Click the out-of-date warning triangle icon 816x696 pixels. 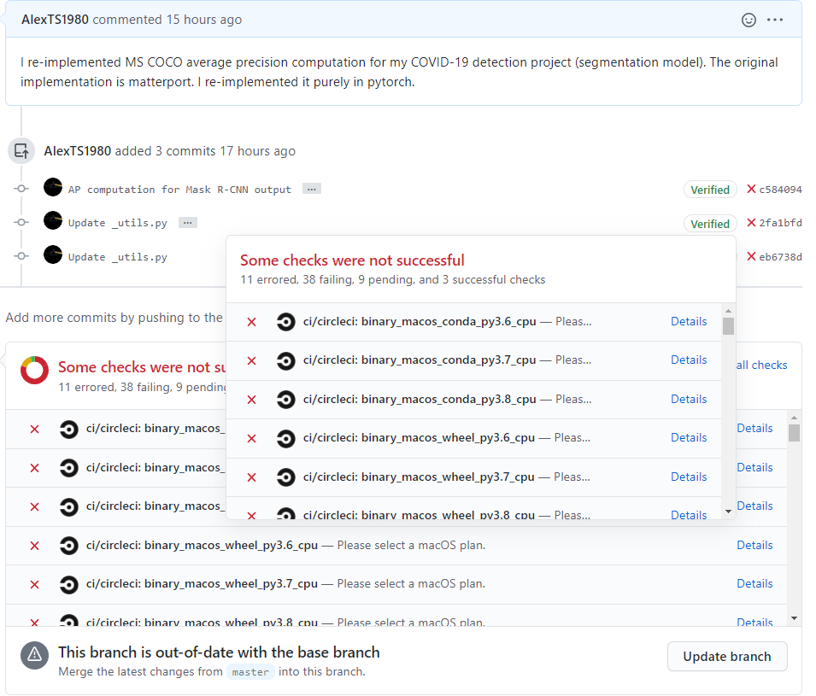point(34,655)
